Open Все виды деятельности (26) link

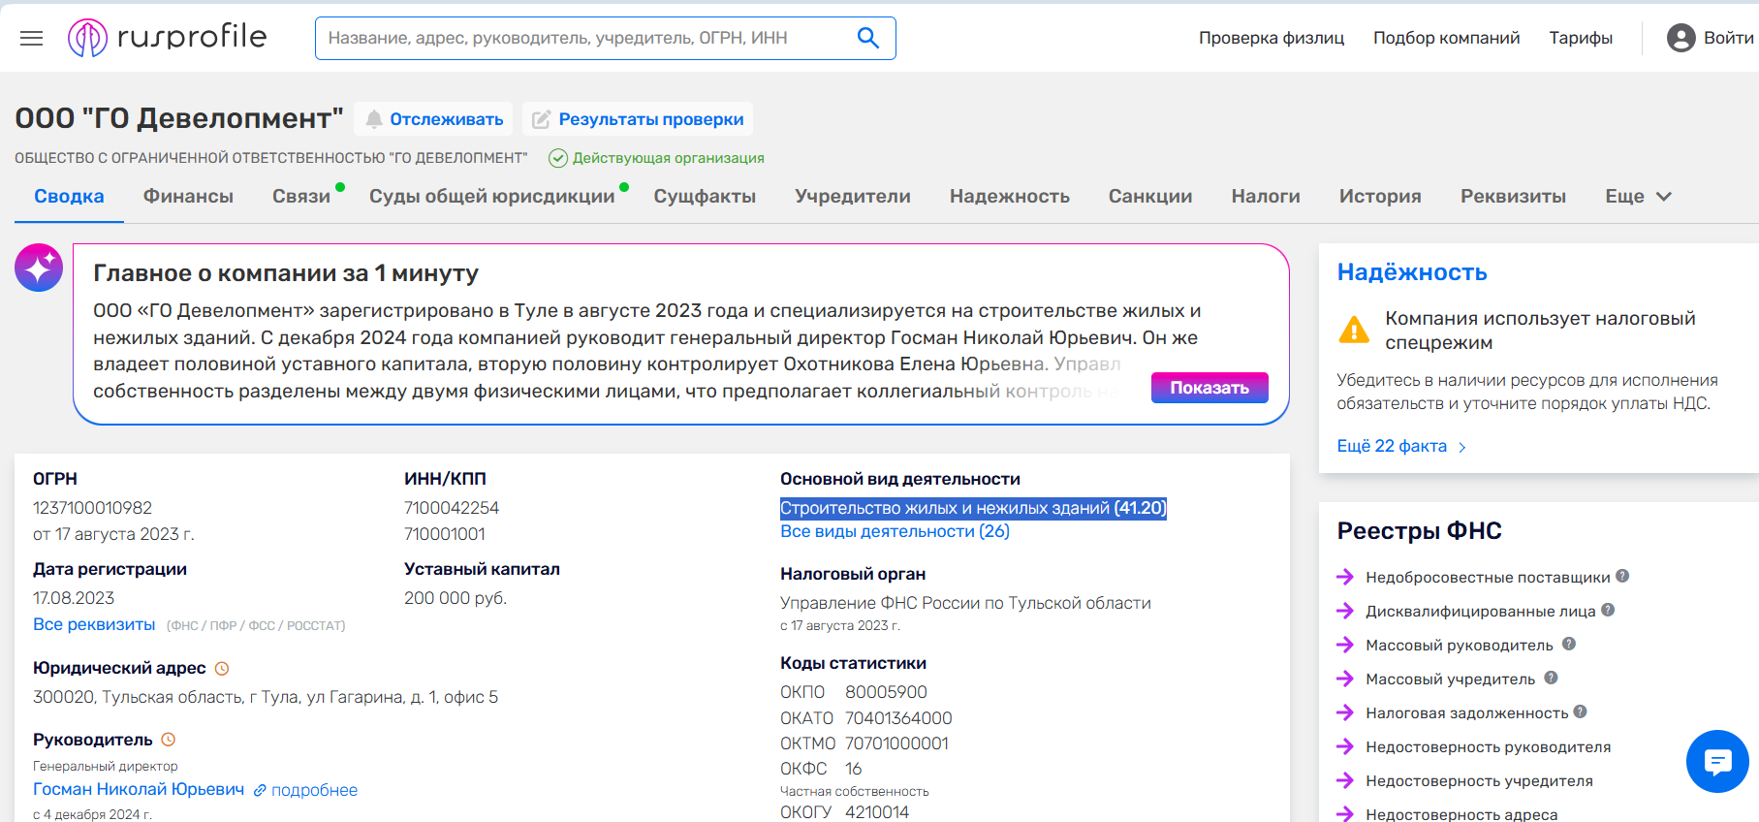[x=895, y=532]
